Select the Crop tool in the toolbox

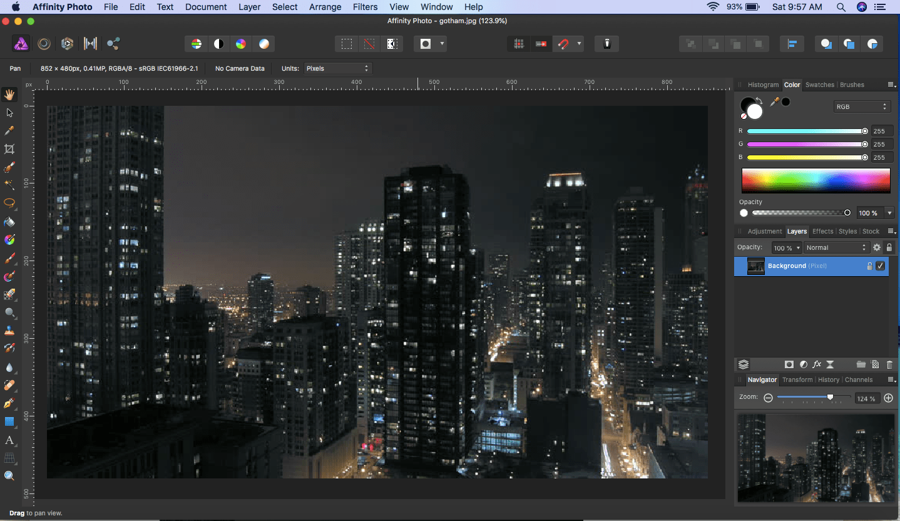tap(9, 149)
